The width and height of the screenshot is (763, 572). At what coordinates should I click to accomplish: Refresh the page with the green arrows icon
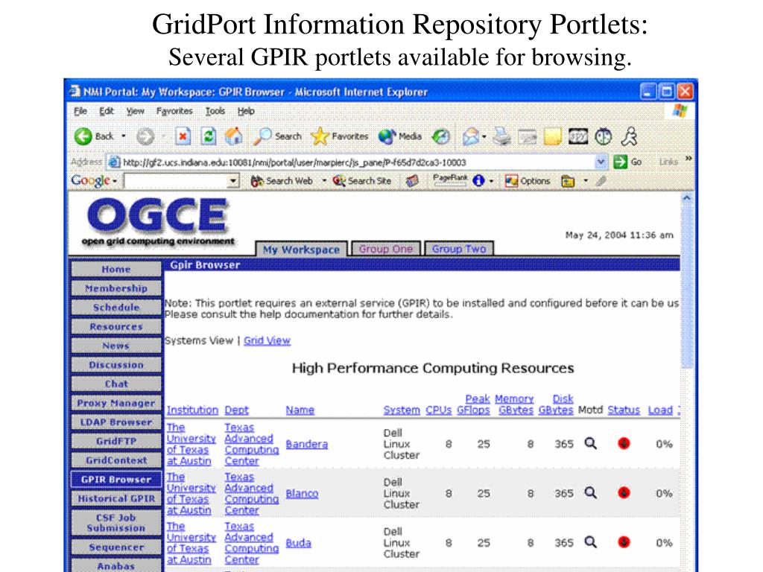point(209,137)
